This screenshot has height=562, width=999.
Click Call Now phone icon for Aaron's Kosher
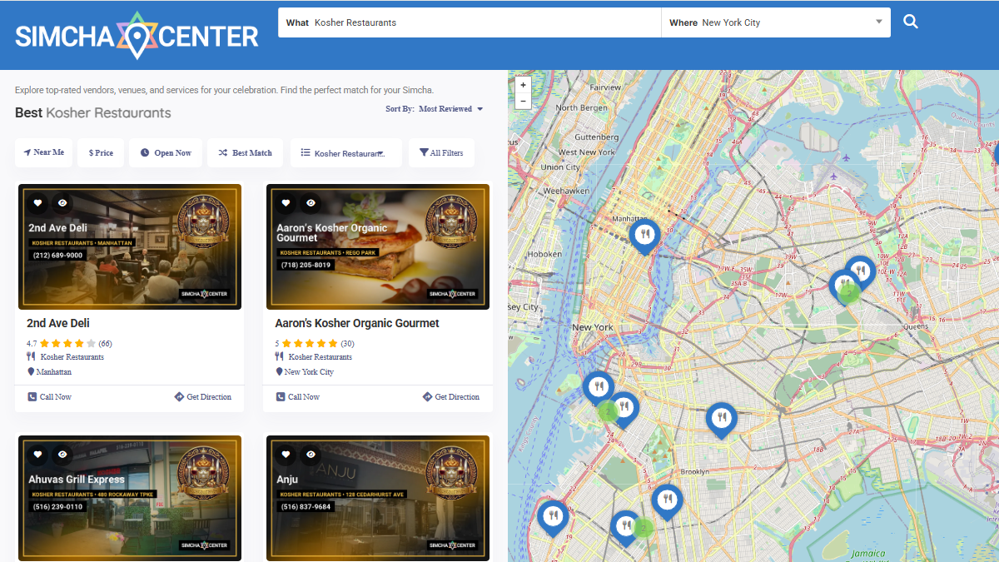[281, 397]
